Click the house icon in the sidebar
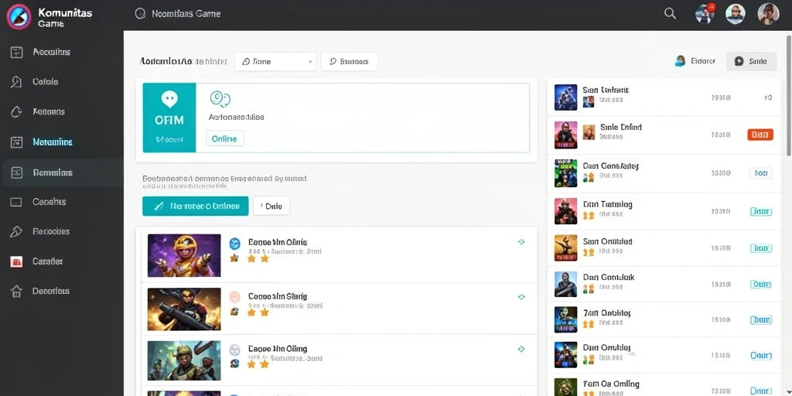 [x=16, y=291]
